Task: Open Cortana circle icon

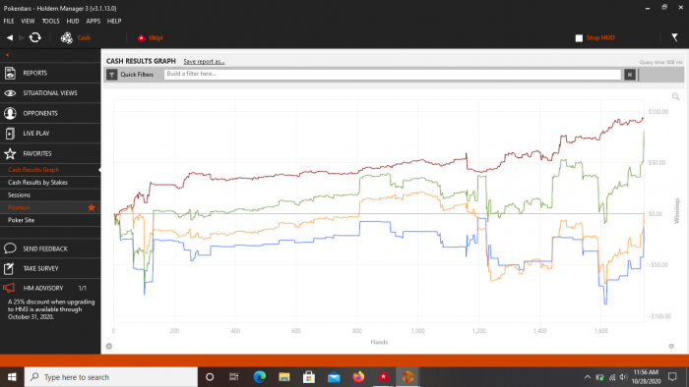Action: [210, 377]
